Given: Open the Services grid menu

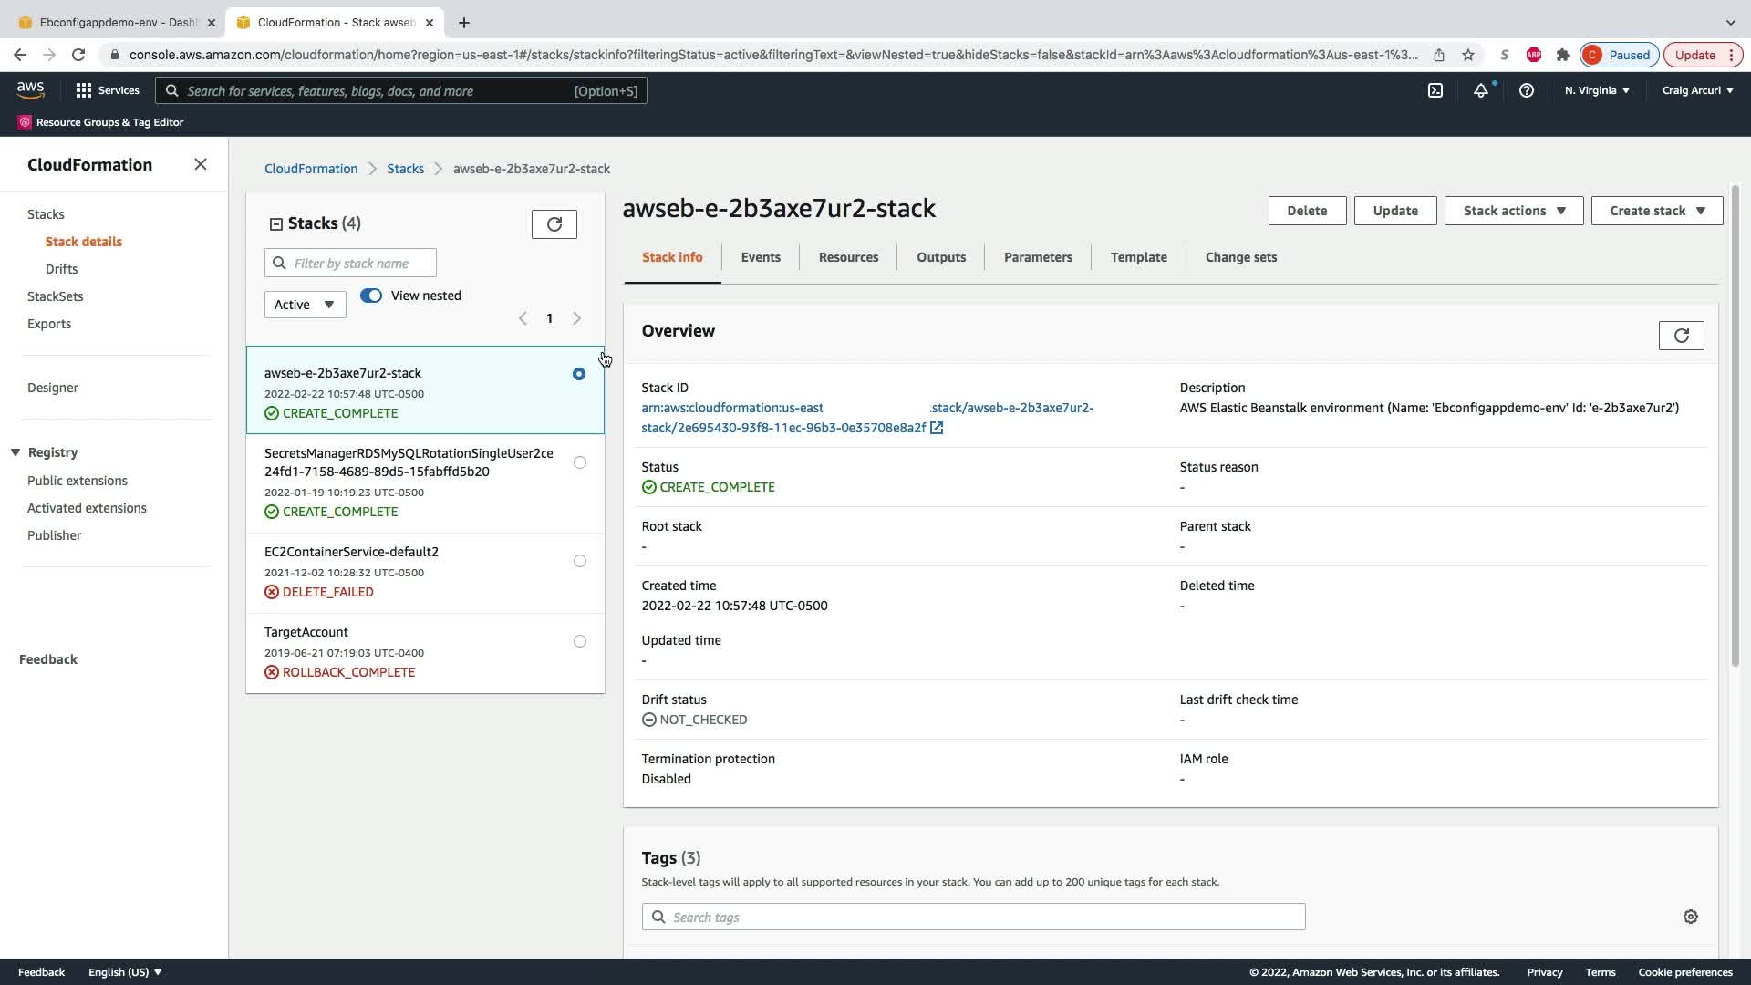Looking at the screenshot, I should (84, 90).
